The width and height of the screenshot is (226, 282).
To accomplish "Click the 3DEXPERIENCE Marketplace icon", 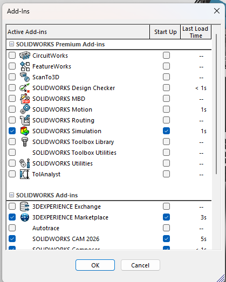I will click(25, 217).
